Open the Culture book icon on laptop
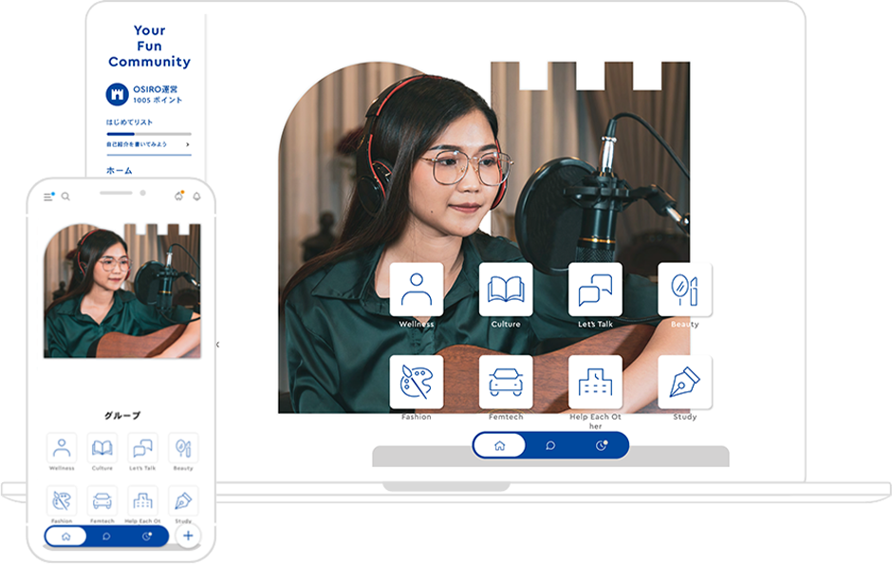The height and width of the screenshot is (564, 892). click(506, 289)
